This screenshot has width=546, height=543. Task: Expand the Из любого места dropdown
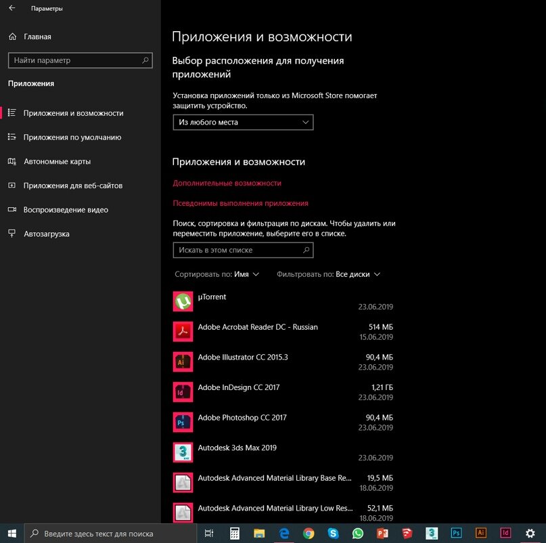(x=243, y=123)
